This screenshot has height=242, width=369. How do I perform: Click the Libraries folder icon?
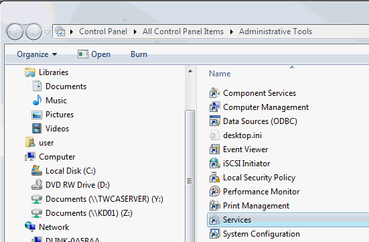point(30,72)
